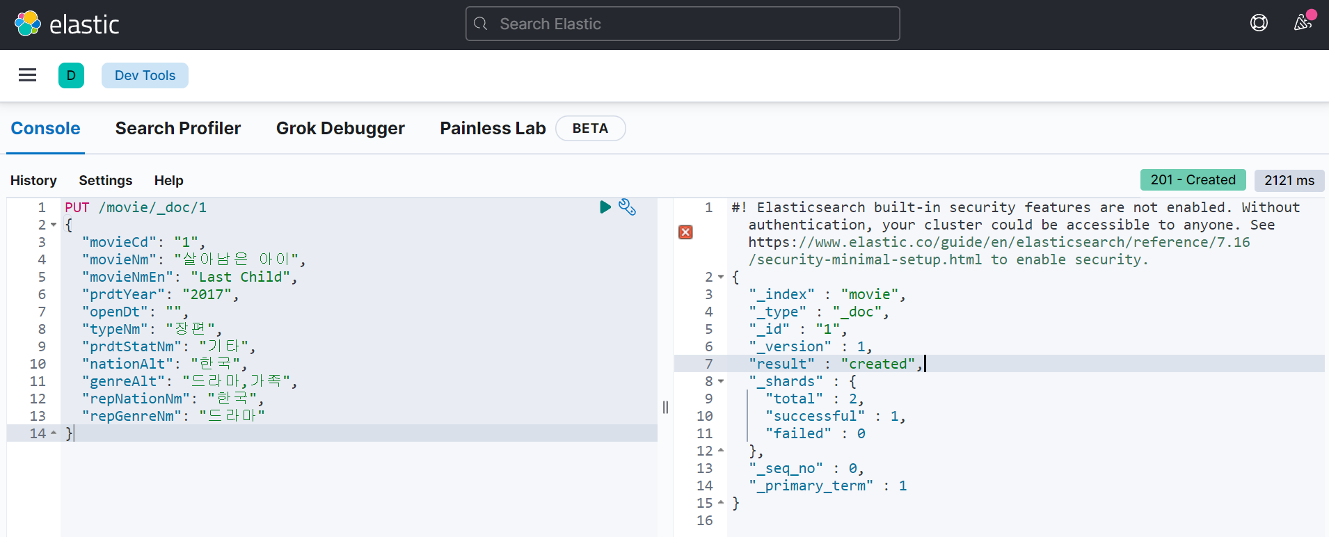Open the newsfeed notifications icon
The width and height of the screenshot is (1329, 537).
[1303, 22]
